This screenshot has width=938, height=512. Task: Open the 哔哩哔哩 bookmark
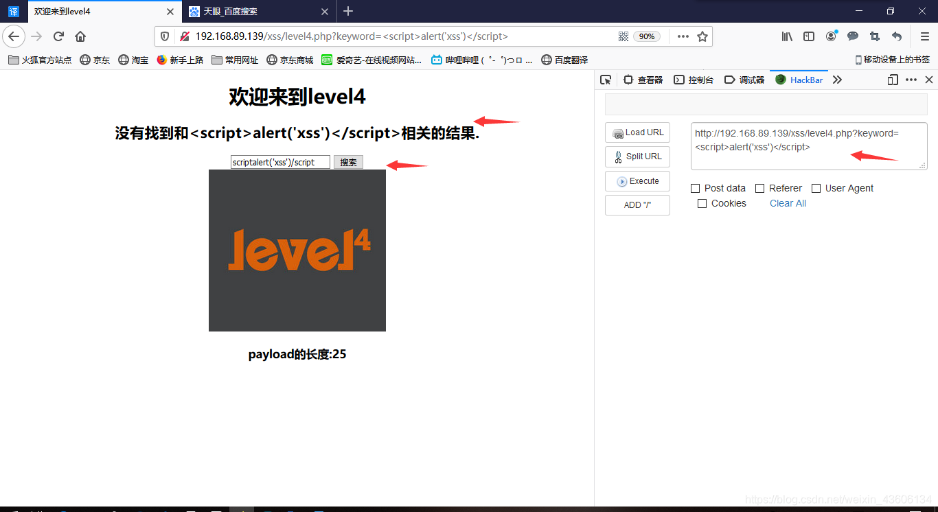point(481,60)
